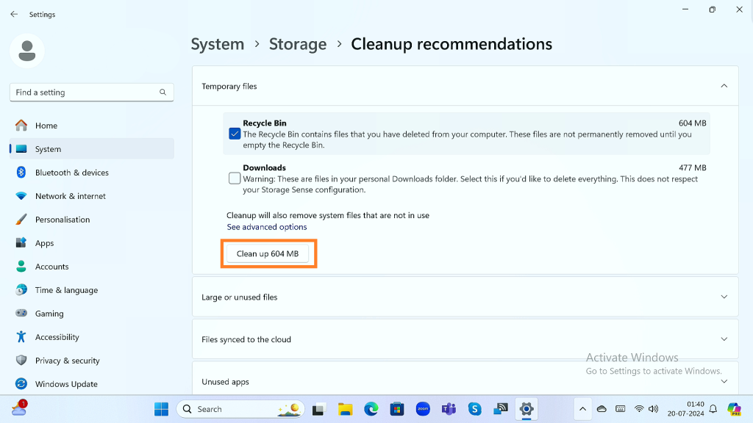Launch Microsoft Teams from the taskbar

(449, 409)
